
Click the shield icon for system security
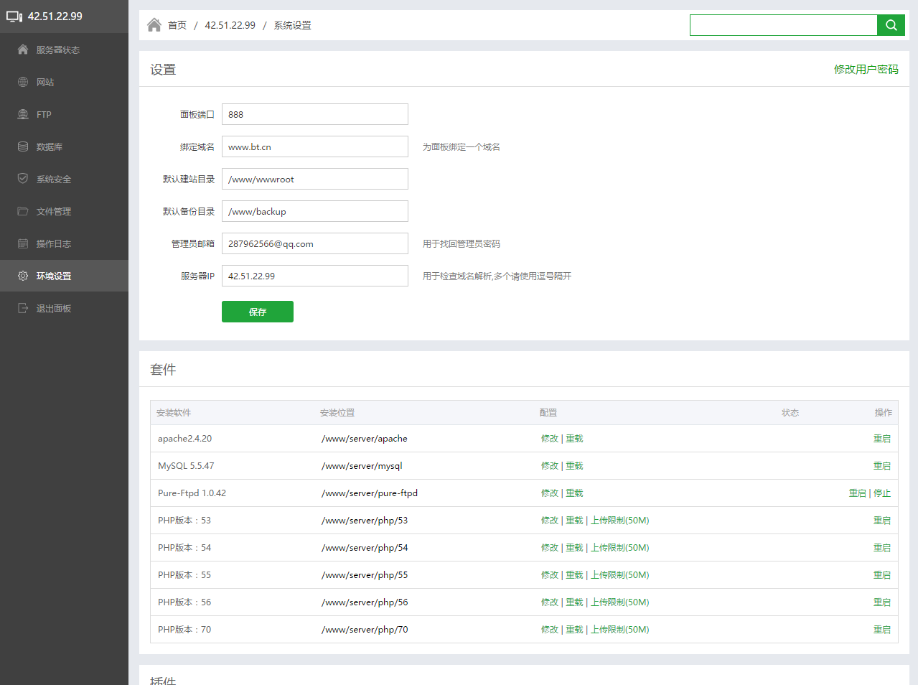point(23,179)
